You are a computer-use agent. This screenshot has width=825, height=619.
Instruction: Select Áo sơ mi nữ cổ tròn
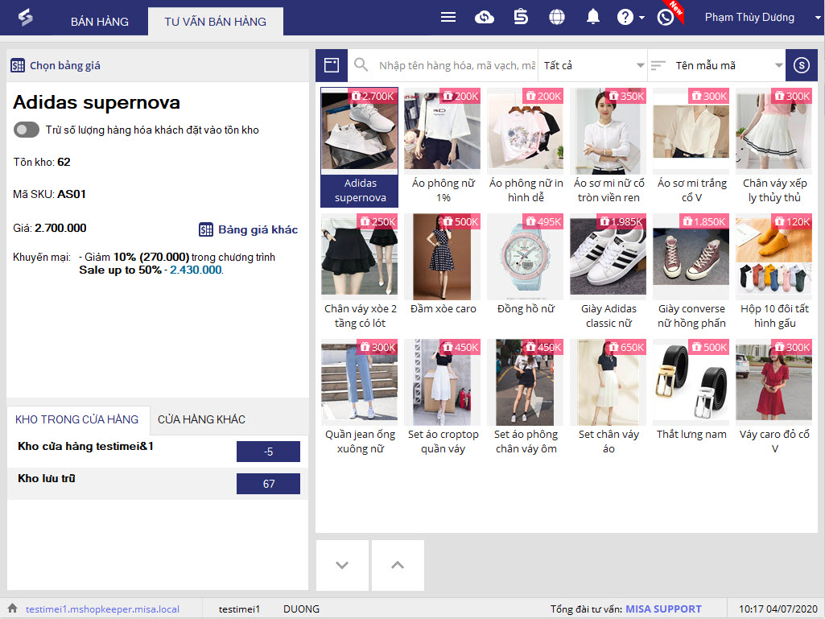point(608,146)
